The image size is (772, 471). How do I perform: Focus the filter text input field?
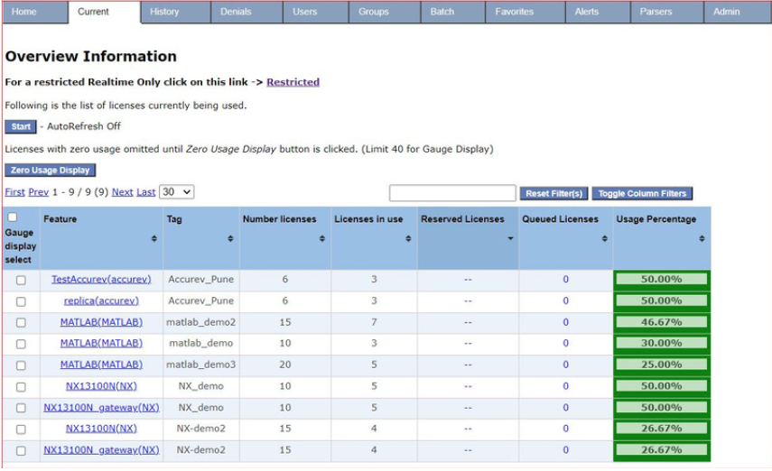452,193
